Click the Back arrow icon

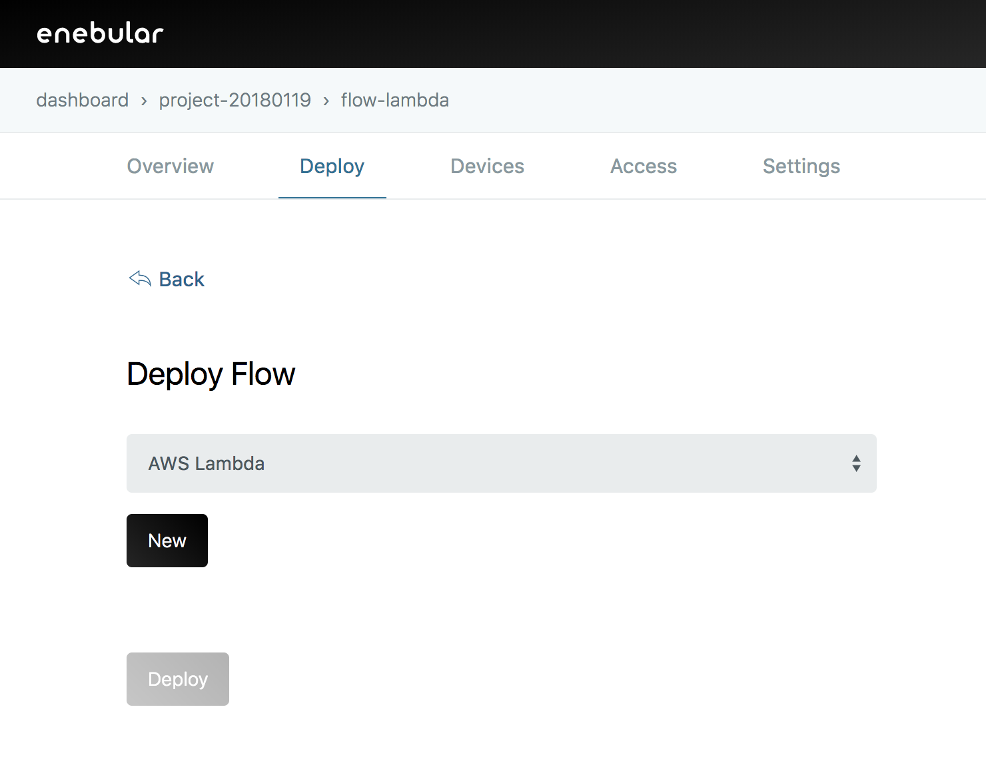coord(140,279)
